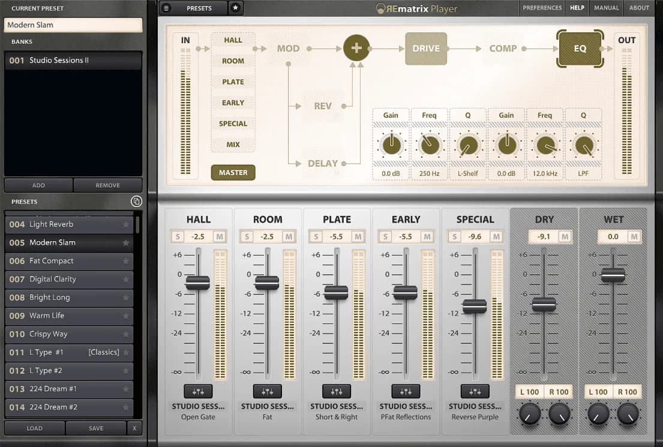Solo the HALL reverb channel
663x447 pixels.
point(177,236)
